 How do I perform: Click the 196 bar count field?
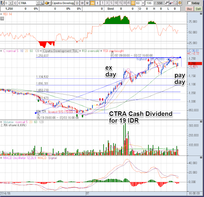[x=149, y=3]
